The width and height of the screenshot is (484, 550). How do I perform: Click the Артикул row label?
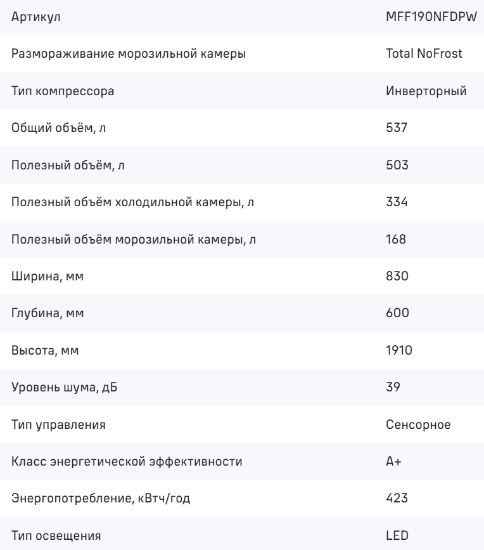(x=35, y=17)
